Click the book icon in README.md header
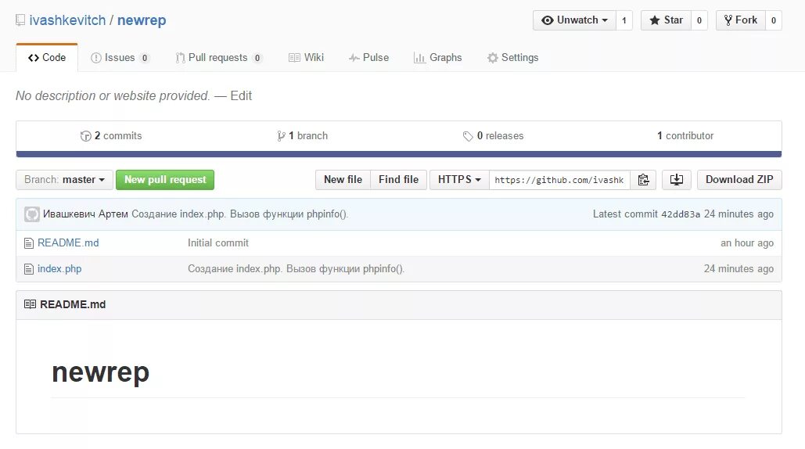This screenshot has width=805, height=449. (30, 304)
